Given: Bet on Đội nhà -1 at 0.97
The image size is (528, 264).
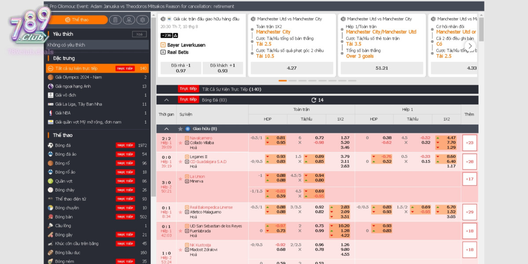Looking at the screenshot, I should pos(181,68).
